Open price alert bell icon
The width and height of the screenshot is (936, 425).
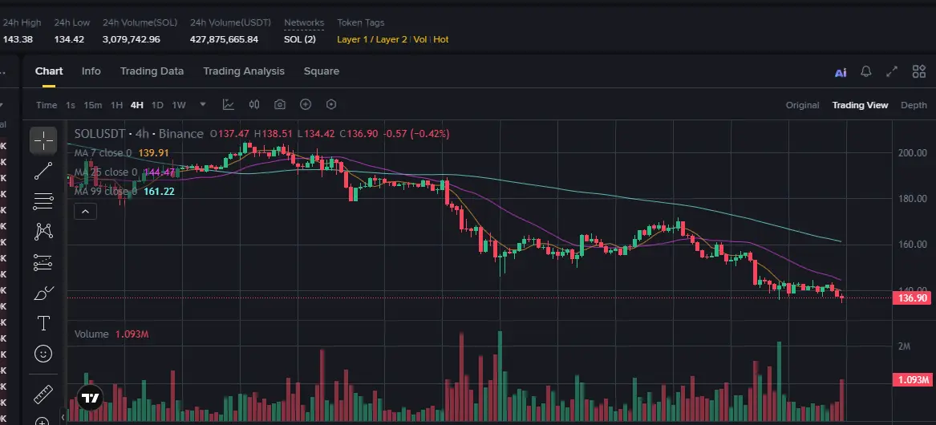coord(866,71)
